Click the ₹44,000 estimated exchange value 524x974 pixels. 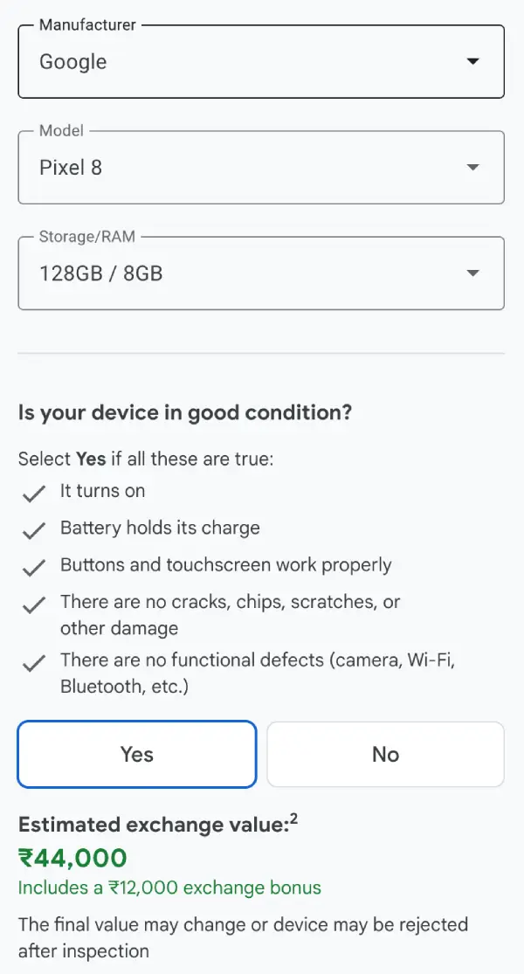[72, 858]
